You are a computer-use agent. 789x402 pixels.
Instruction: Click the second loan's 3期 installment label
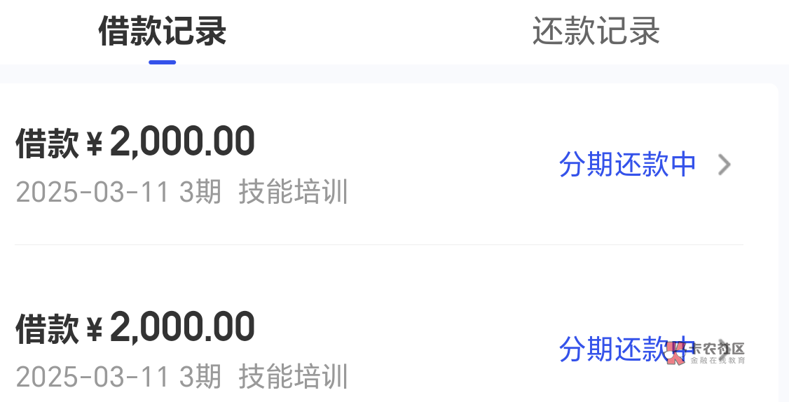(x=200, y=377)
